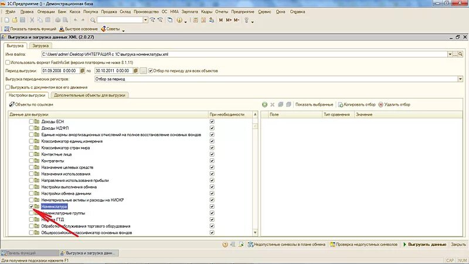Switch to 'Панель функций' window in bottom bar
469x264 pixels.
tap(30, 253)
